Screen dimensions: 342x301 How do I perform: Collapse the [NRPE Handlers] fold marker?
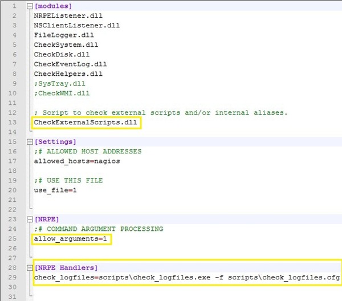tap(30, 268)
